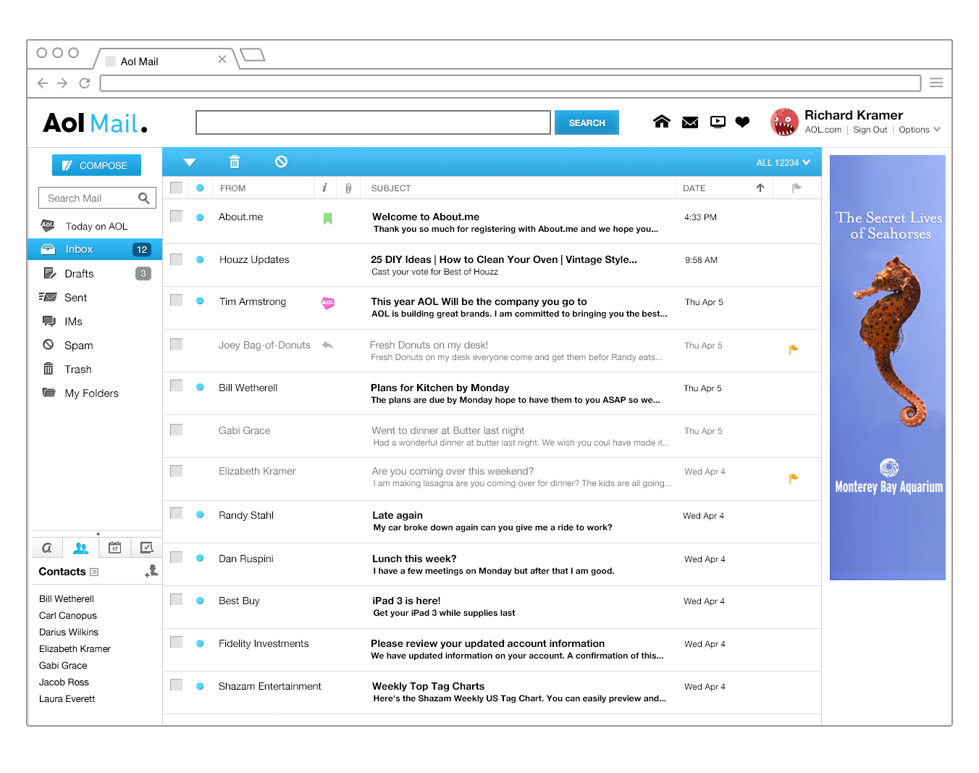
Task: Select the Randy Stahl email checkbox
Action: coord(176,513)
